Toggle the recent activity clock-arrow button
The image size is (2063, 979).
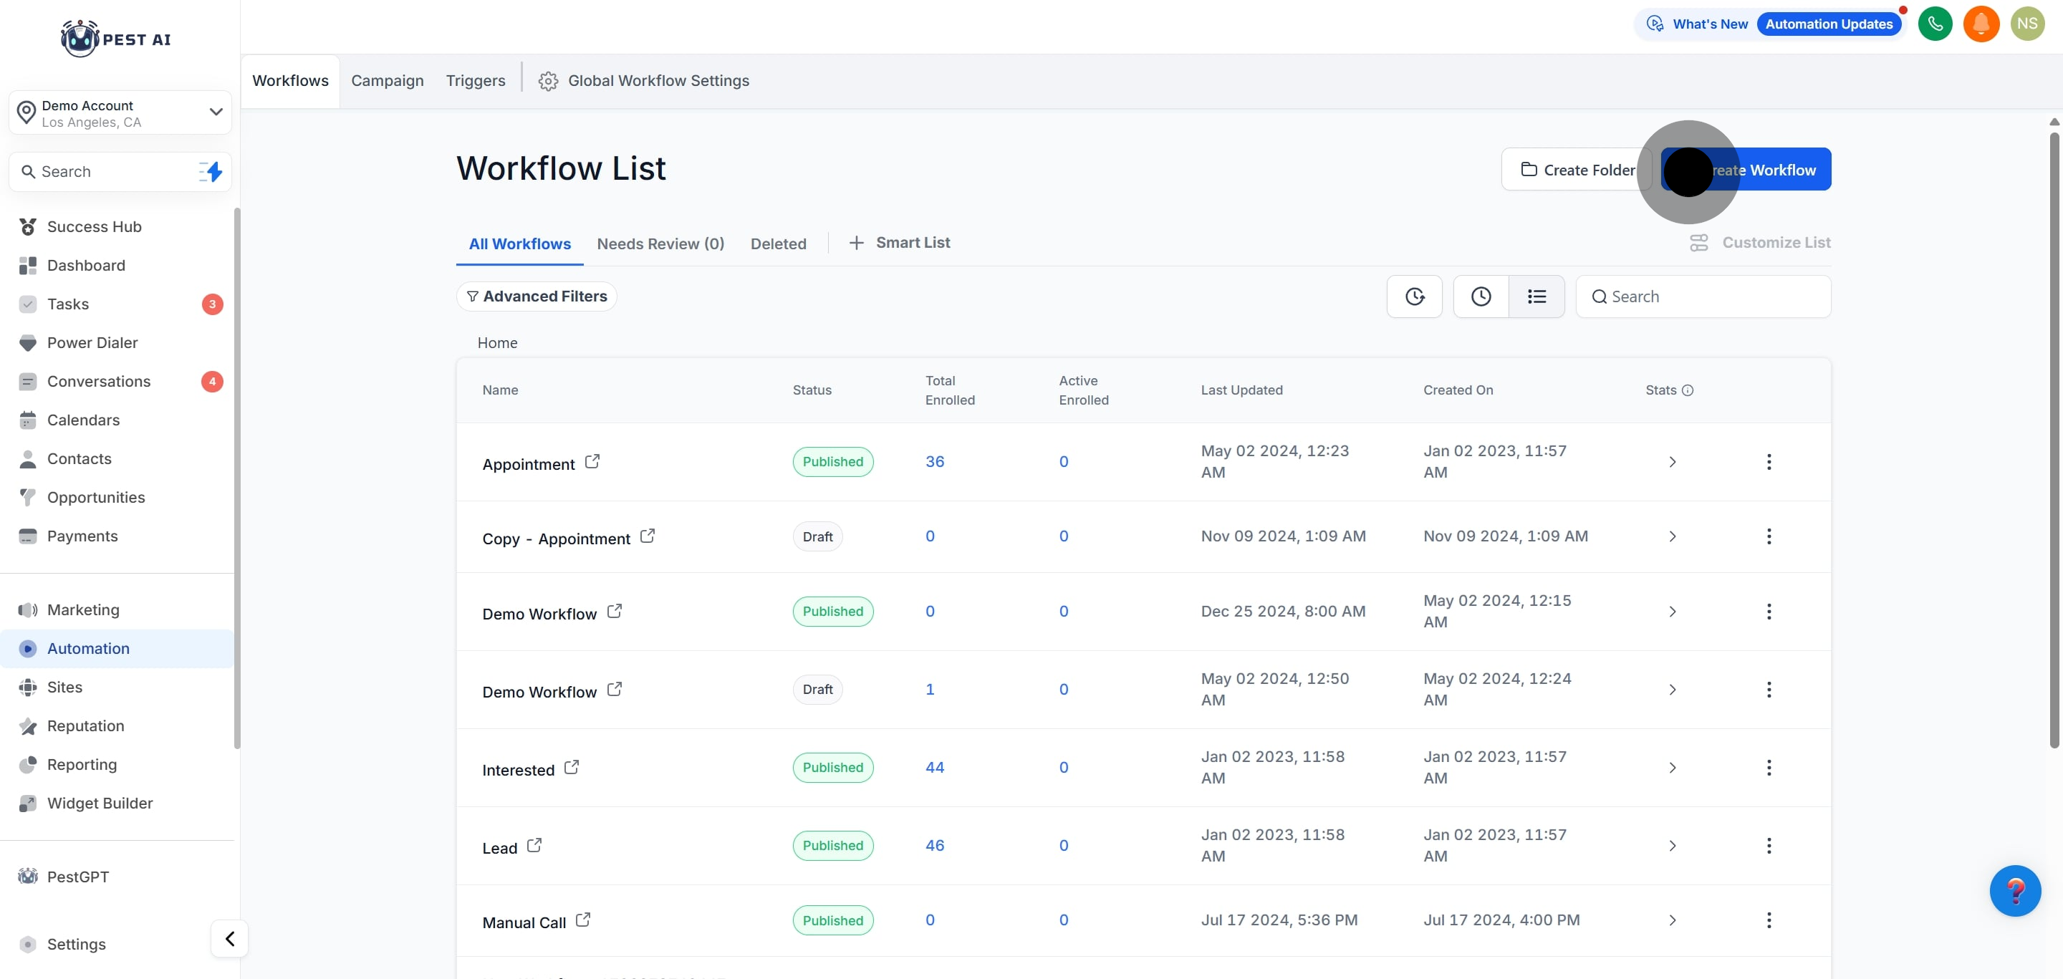[1414, 297]
